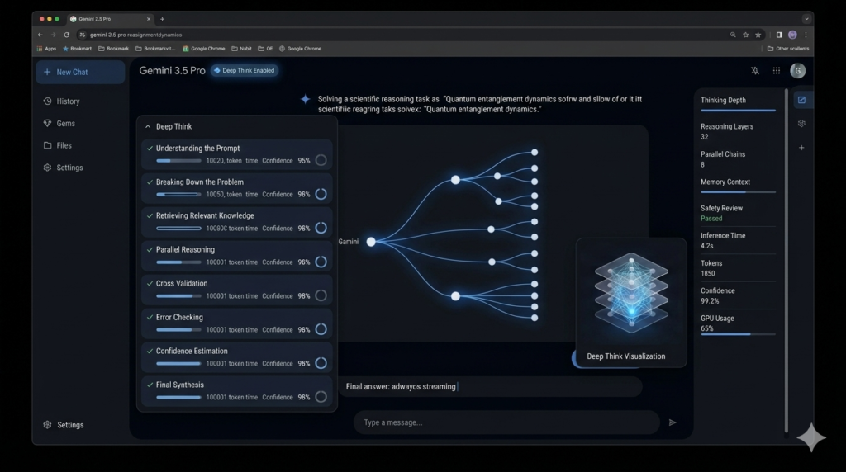Viewport: 846px width, 472px height.
Task: Click checkmark beside Parallel Reasoning
Action: click(150, 249)
